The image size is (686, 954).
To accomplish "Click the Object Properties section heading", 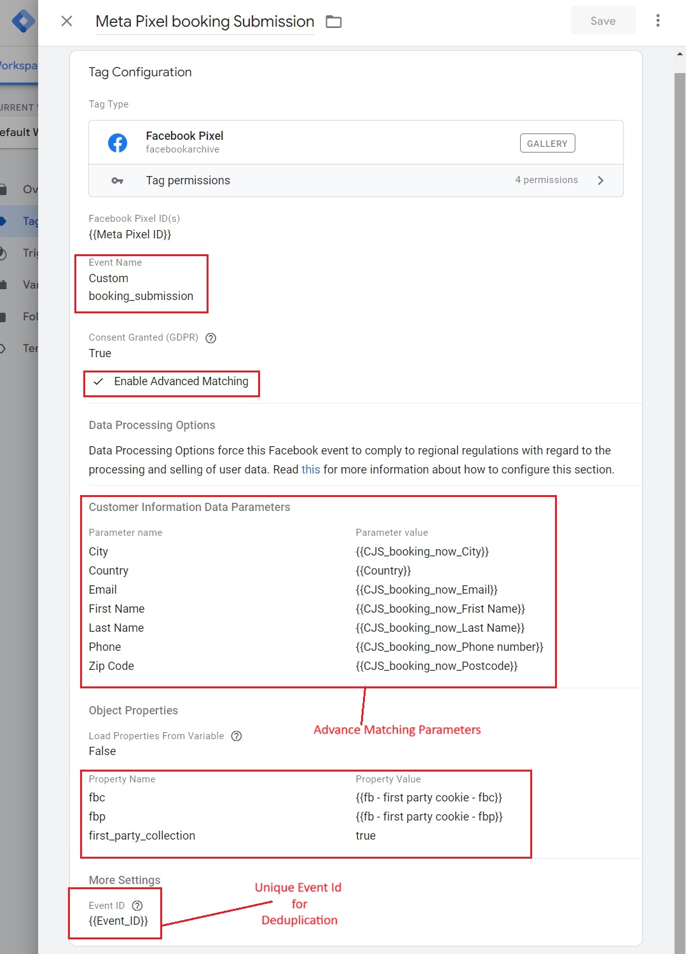I will [x=134, y=711].
